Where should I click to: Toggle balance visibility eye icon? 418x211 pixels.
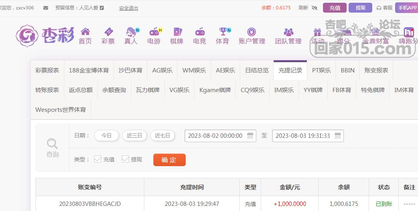tap(315, 8)
